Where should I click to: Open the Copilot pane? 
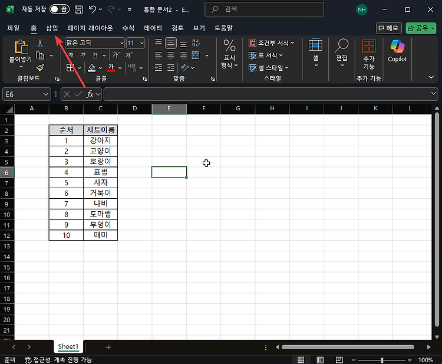pos(397,51)
